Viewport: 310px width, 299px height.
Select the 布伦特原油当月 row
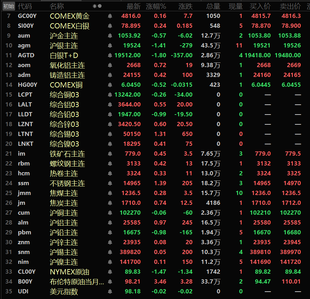click(77, 282)
